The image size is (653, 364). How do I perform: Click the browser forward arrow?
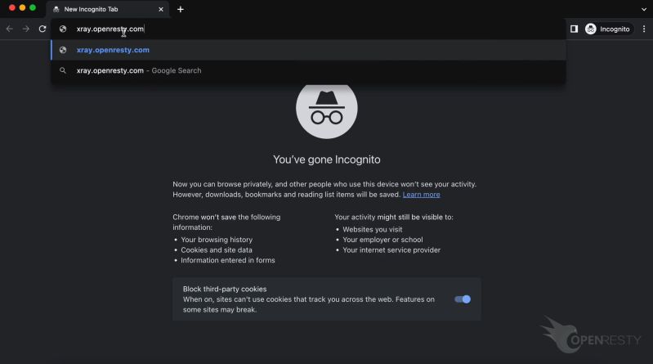[26, 29]
